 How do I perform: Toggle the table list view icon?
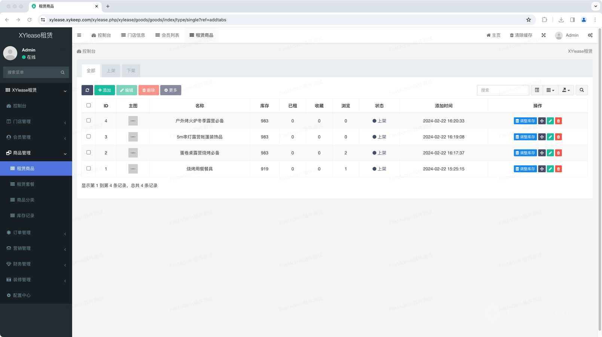[x=537, y=90]
